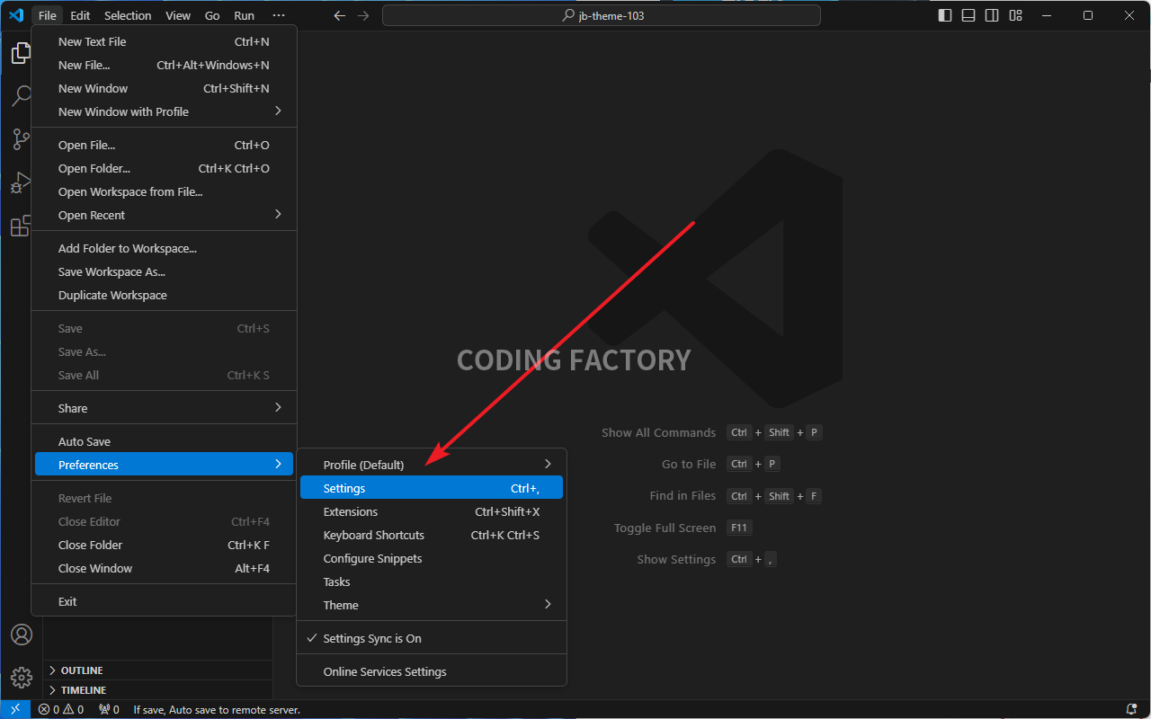
Task: Select Preferences in File menu
Action: [164, 465]
